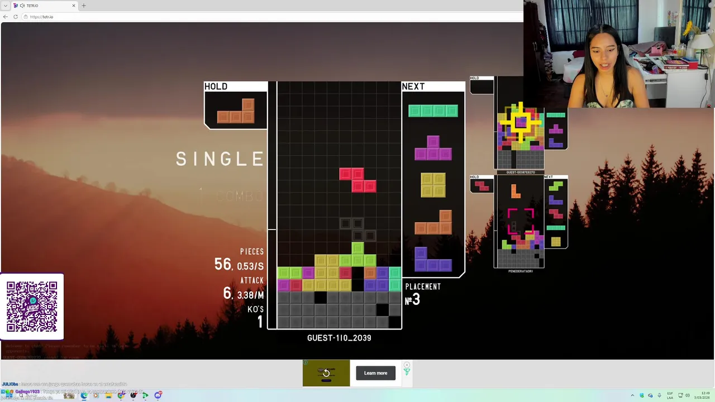The height and width of the screenshot is (402, 715).
Task: Click the ad banner image
Action: point(326,373)
